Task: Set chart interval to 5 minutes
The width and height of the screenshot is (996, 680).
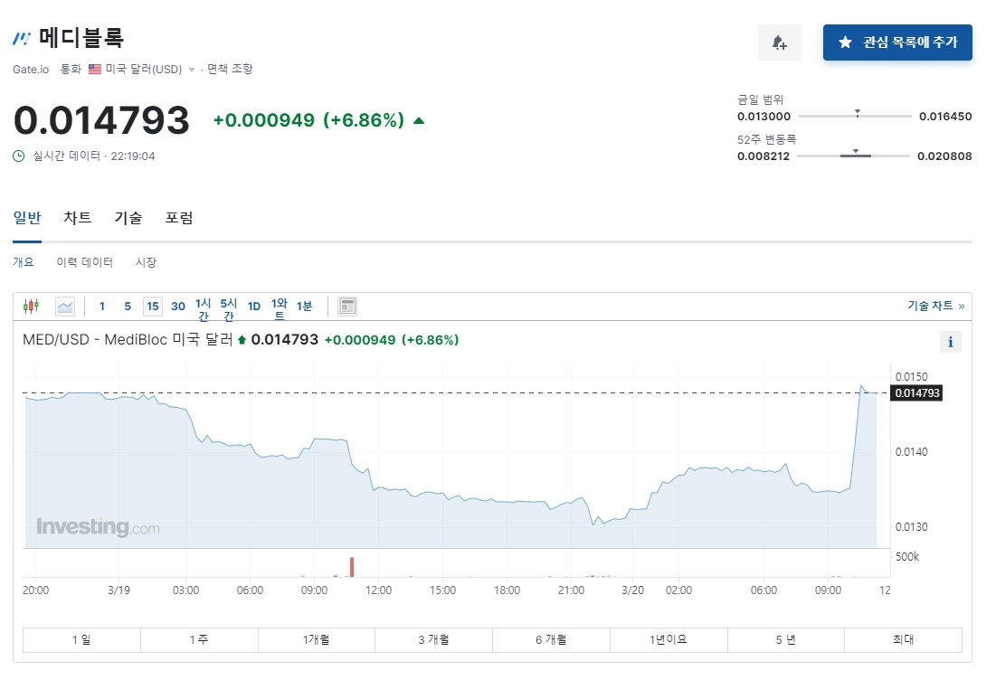Action: [128, 307]
